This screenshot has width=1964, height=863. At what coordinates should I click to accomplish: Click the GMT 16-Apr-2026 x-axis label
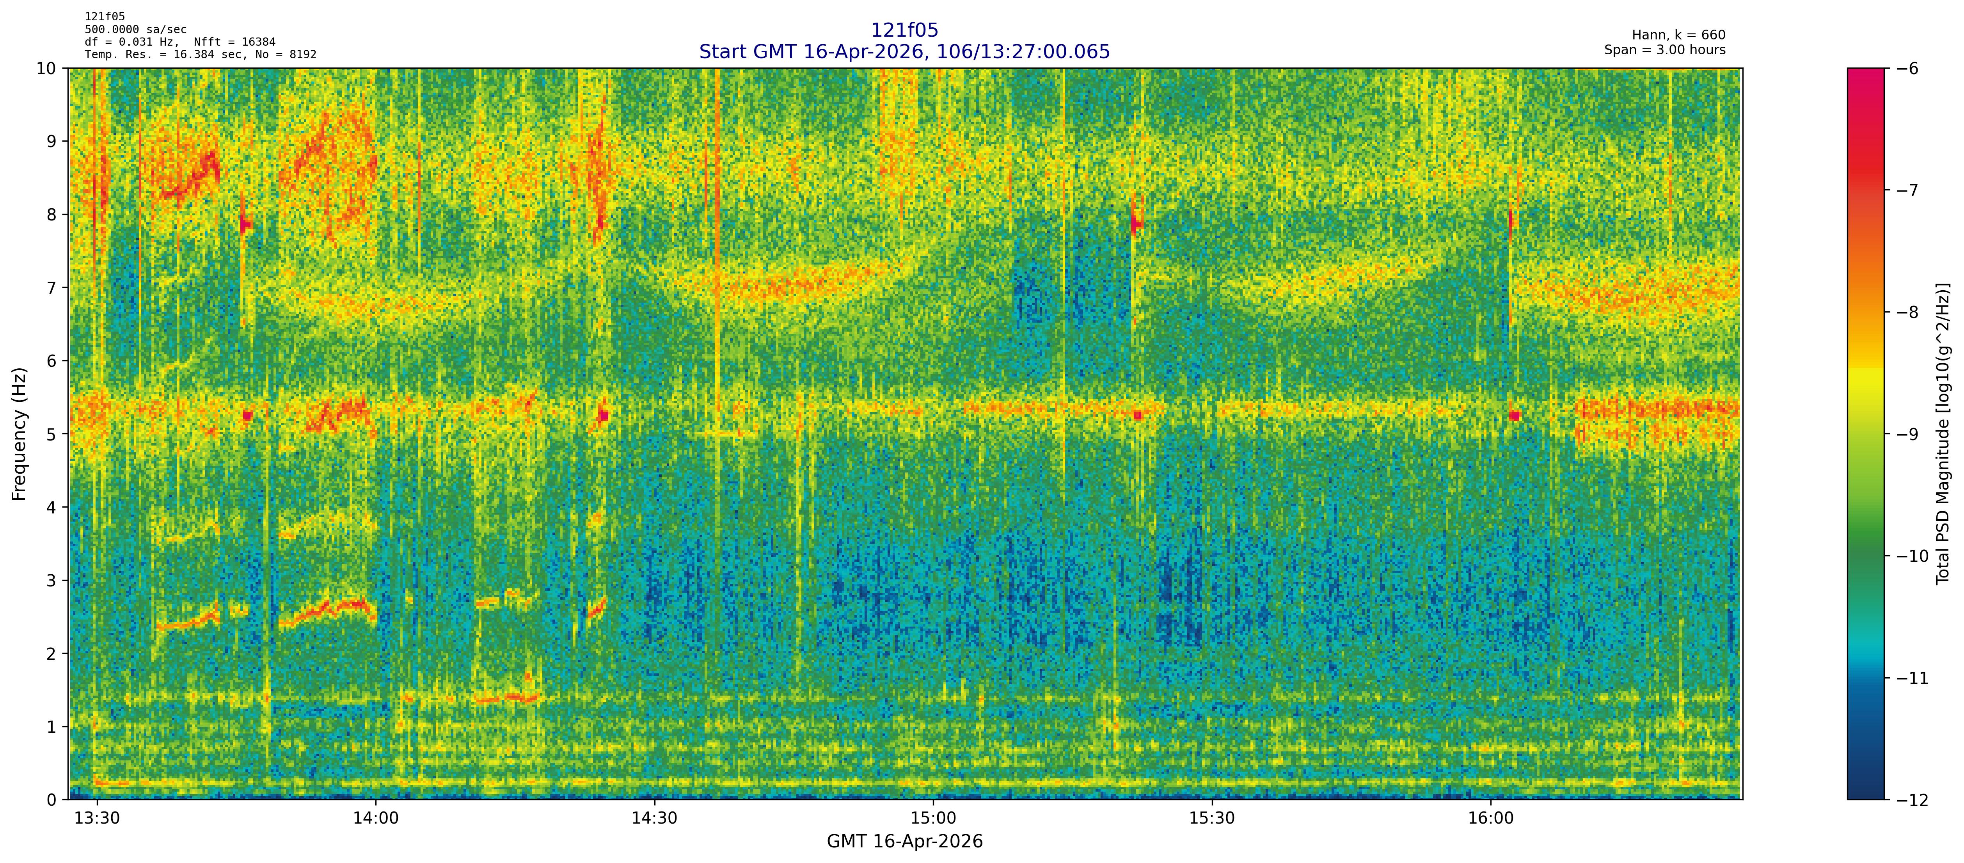(x=904, y=842)
